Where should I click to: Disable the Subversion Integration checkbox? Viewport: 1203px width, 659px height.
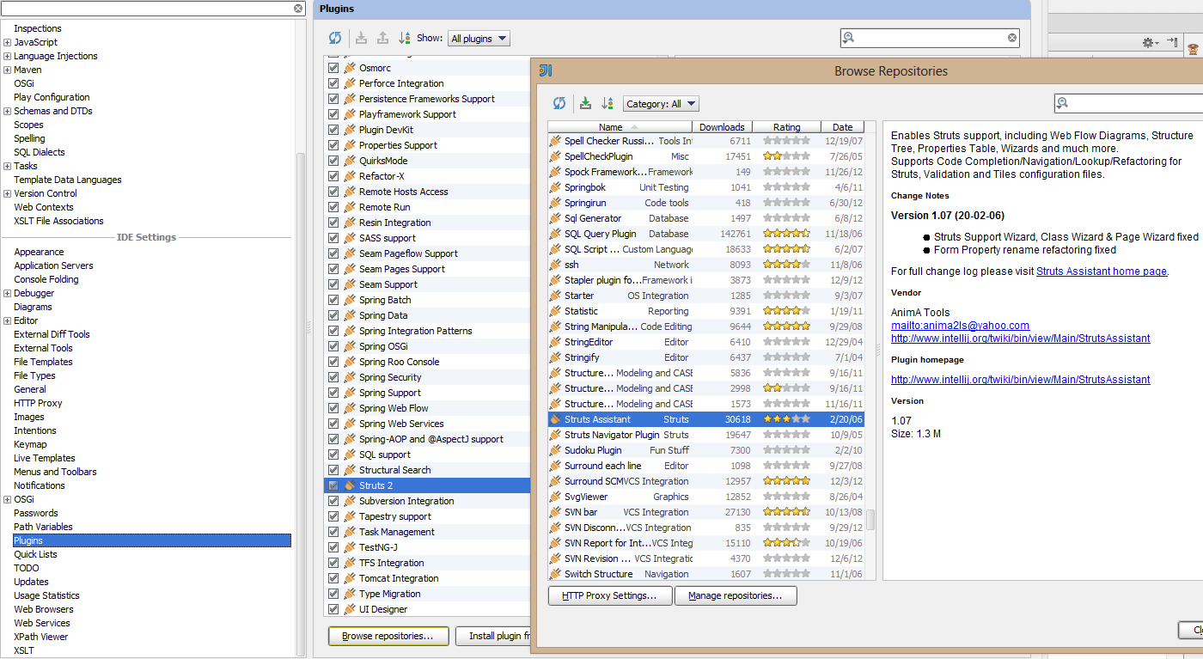pos(333,501)
